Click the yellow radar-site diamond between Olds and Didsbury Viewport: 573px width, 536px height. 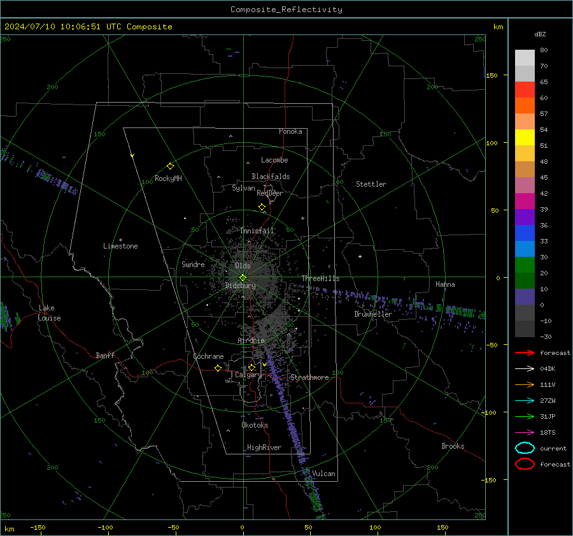pos(243,278)
